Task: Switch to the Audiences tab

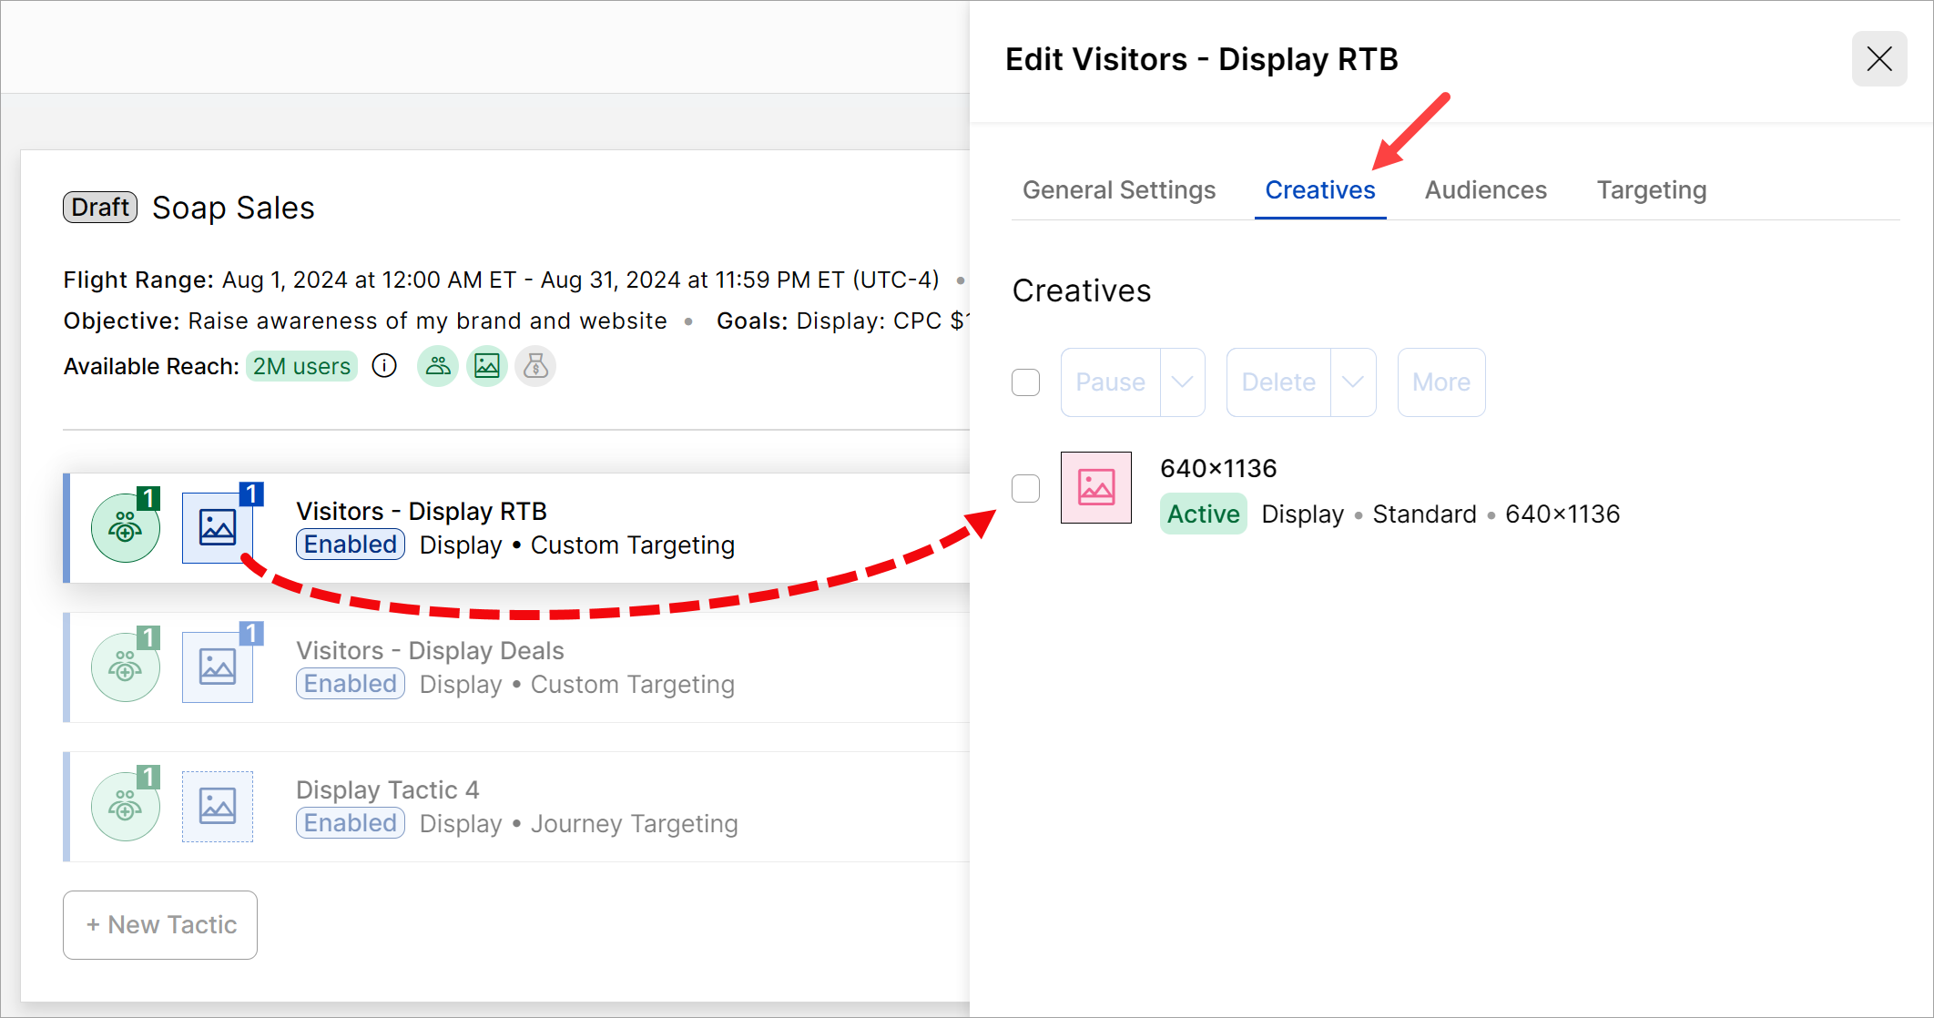Action: [1485, 190]
